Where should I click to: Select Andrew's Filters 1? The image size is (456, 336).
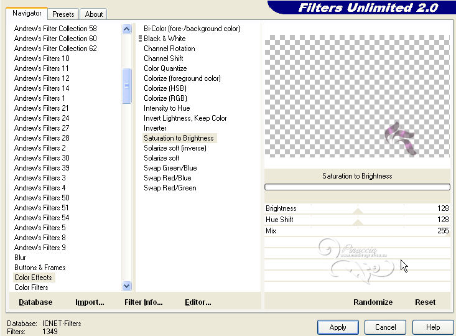click(39, 98)
